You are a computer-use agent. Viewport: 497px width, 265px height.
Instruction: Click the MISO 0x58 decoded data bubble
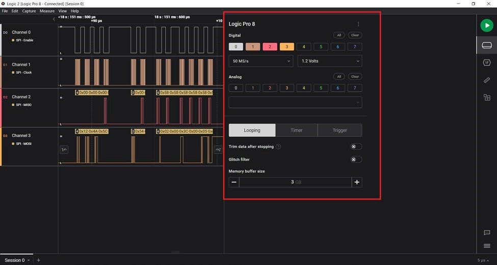pyautogui.click(x=185, y=93)
